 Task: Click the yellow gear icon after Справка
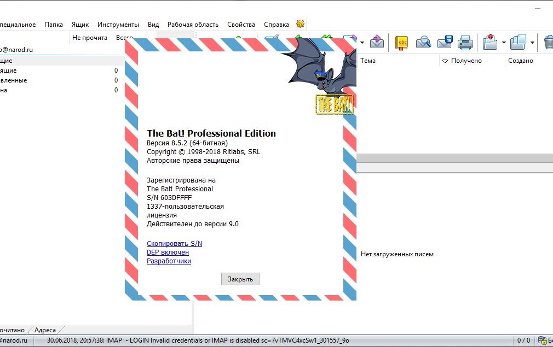(300, 23)
